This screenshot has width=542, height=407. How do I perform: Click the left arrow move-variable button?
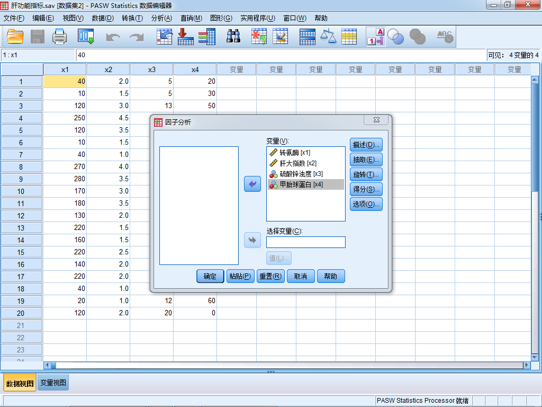252,184
